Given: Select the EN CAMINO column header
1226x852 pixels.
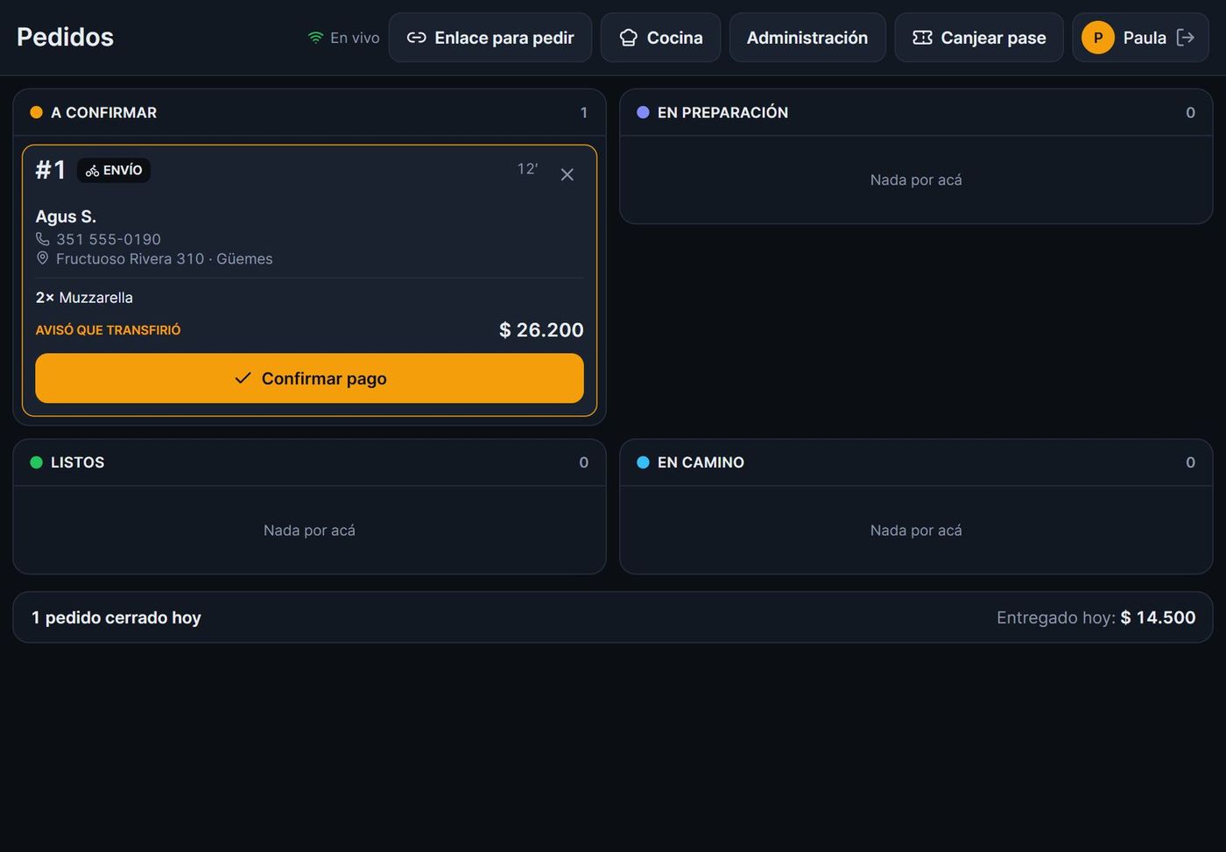Looking at the screenshot, I should tap(916, 462).
